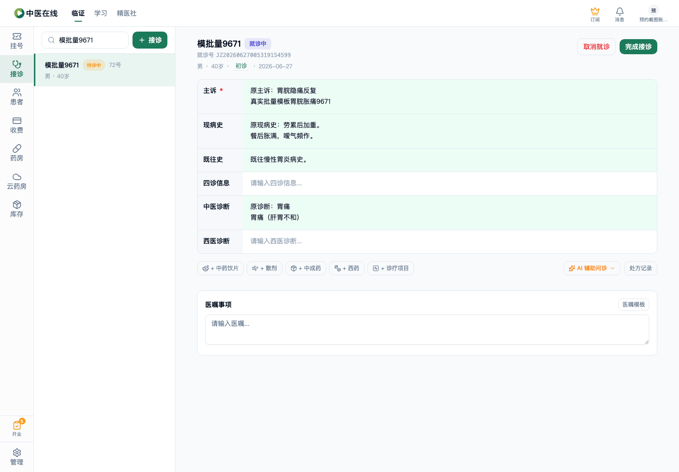Click the 请输入医嘱 textarea
The image size is (679, 472).
[x=427, y=330]
